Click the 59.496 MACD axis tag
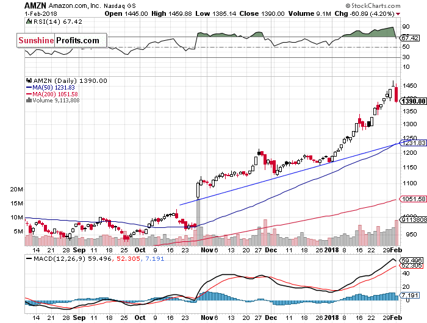427x323 pixels. coord(412,260)
